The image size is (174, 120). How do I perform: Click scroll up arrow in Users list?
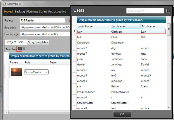coord(169,18)
